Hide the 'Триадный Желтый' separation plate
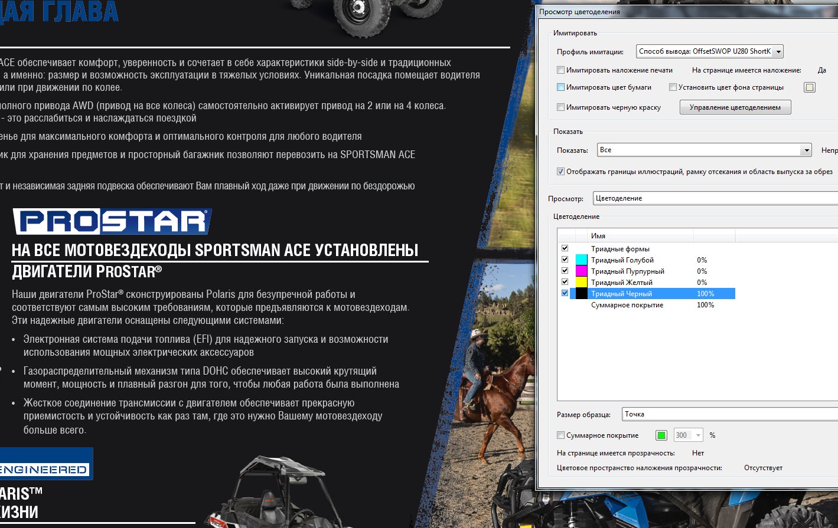838x528 pixels. tap(565, 282)
